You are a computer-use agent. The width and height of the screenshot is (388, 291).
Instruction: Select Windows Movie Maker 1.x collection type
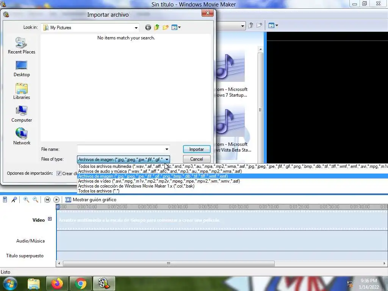click(x=233, y=186)
